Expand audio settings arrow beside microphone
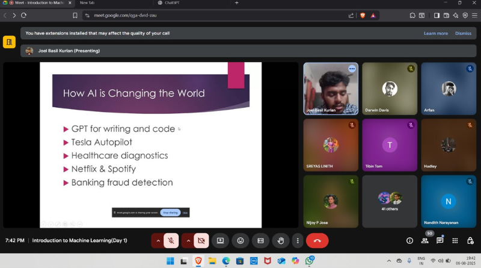 pos(158,241)
